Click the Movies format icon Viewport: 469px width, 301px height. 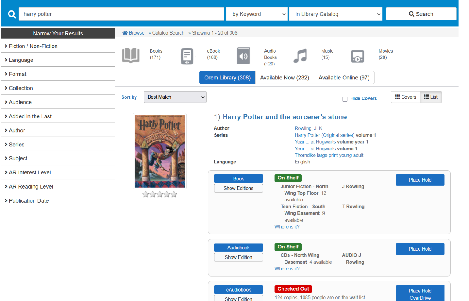click(358, 56)
